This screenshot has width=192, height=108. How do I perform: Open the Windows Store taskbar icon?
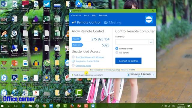[37, 106]
